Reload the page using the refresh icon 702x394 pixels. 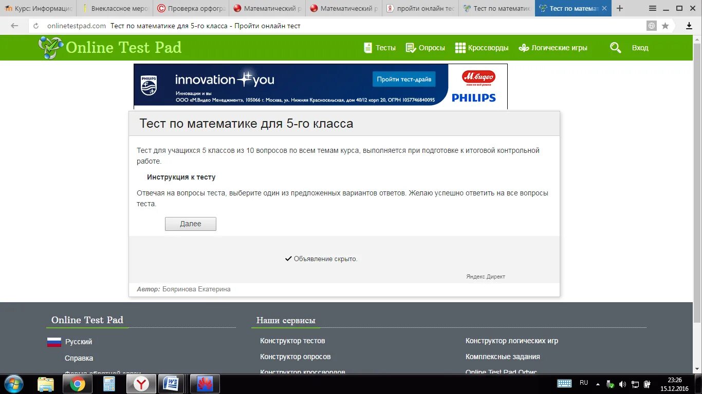click(x=36, y=26)
